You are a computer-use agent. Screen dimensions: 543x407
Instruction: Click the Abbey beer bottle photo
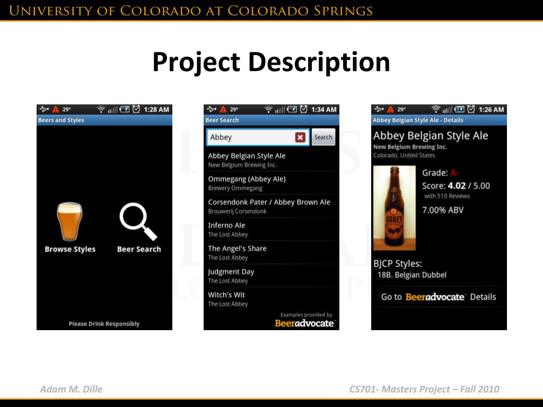395,208
